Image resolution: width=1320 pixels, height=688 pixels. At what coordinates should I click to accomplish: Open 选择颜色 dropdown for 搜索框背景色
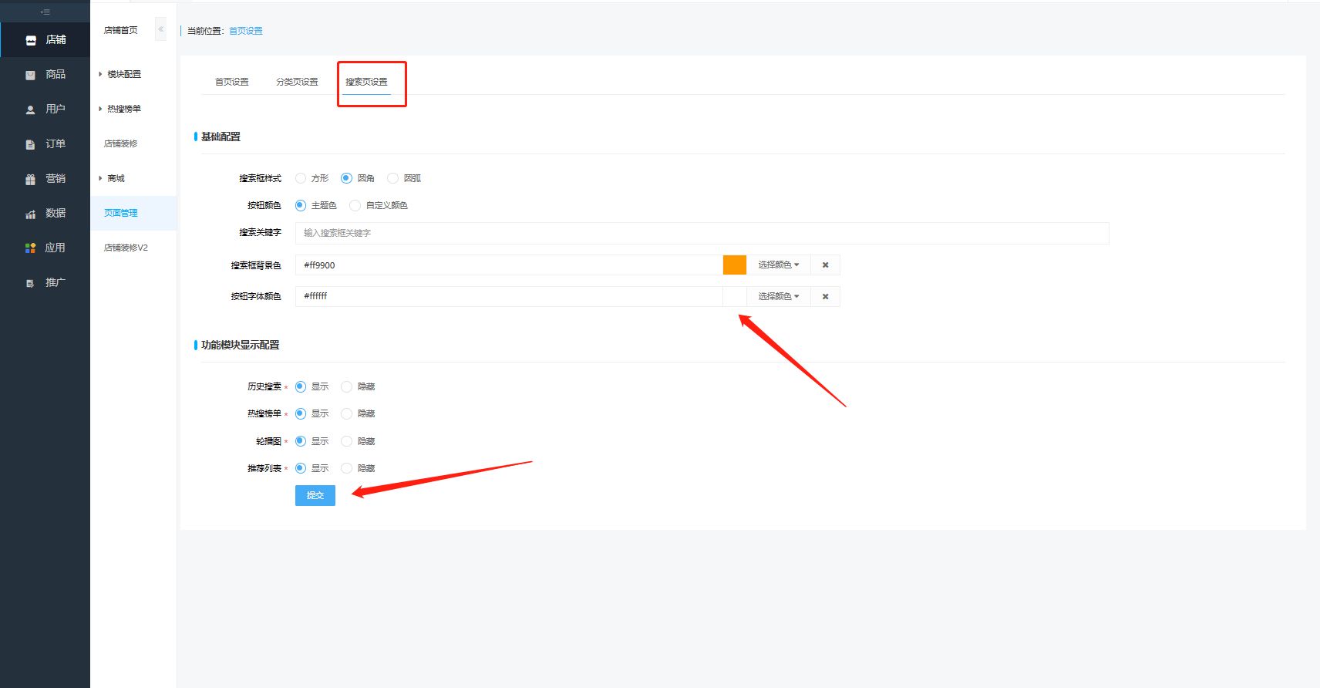(x=779, y=265)
